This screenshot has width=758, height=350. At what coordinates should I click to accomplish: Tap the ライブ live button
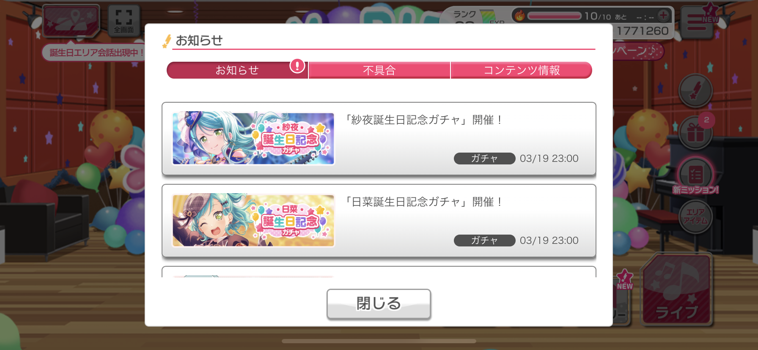pos(676,290)
